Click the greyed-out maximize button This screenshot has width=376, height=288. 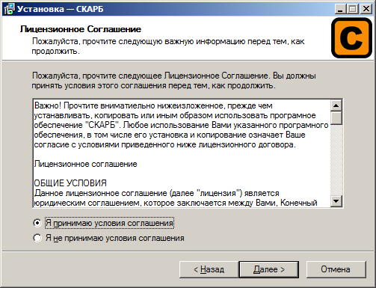click(353, 9)
